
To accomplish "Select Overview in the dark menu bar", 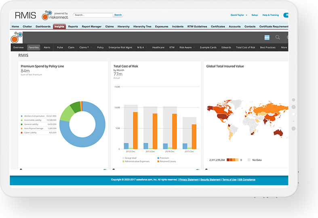I will point(18,47).
